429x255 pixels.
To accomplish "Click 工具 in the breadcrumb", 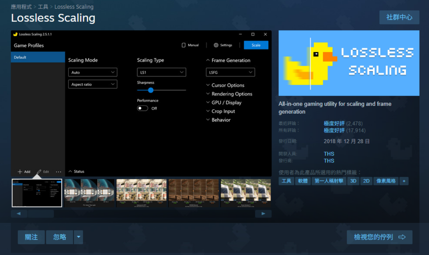I will (x=43, y=7).
